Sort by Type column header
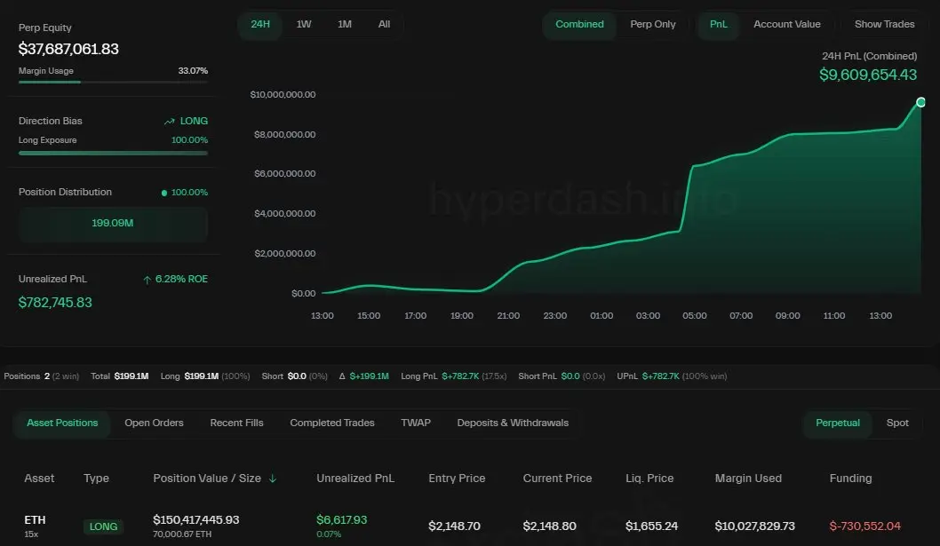 96,479
